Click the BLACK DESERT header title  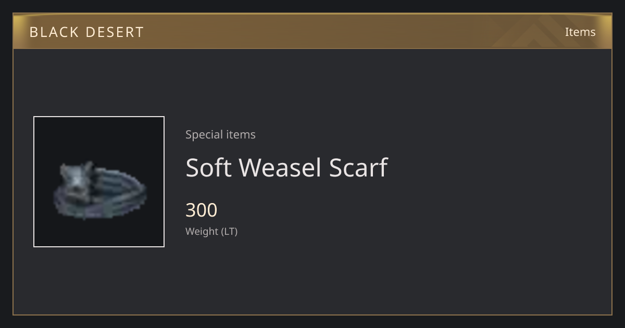86,32
